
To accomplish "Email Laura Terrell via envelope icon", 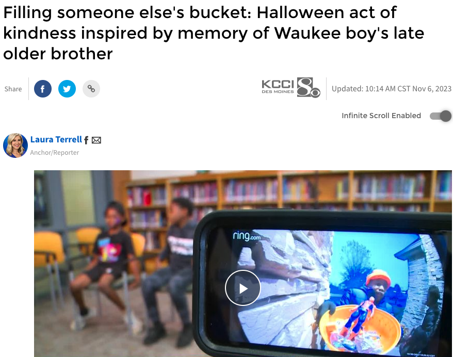I will coord(96,140).
